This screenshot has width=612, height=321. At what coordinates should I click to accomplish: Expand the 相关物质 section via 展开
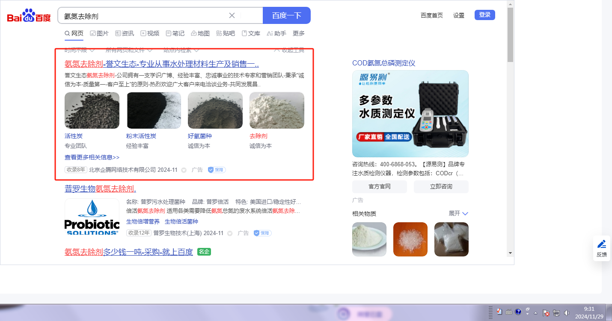pos(458,213)
